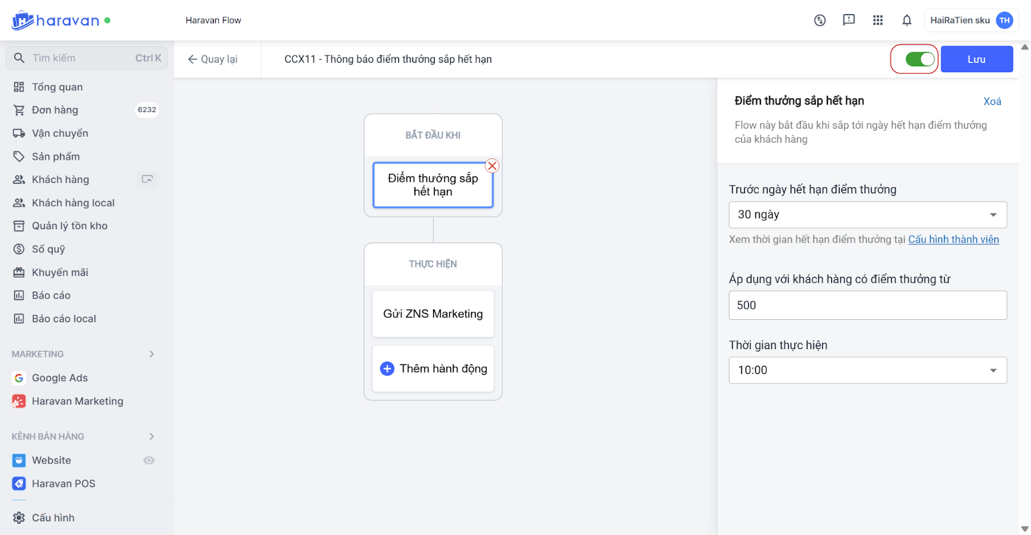The height and width of the screenshot is (535, 1031).
Task: Open the history clock icon in header
Action: (x=820, y=21)
